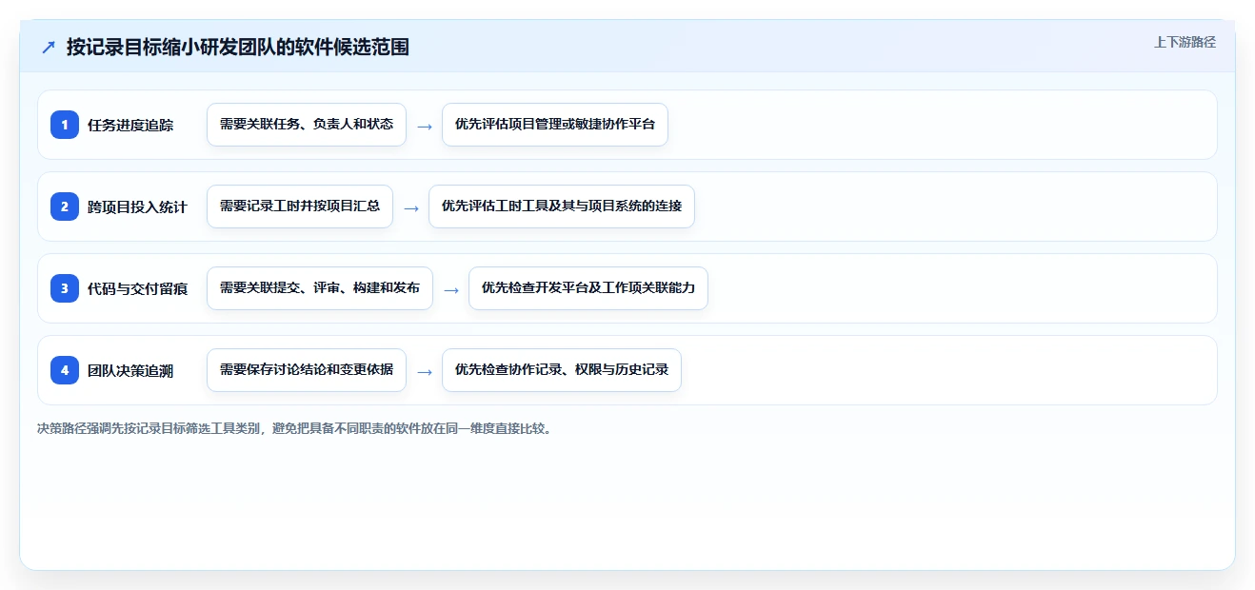Select the 跨项目投入统计 row label
Viewport: 1255px width, 590px height.
pos(137,206)
